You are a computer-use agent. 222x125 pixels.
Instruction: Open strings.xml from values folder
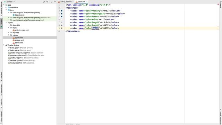[x=19, y=40]
